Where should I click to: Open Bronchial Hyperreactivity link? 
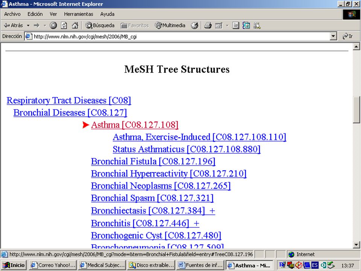169,174
